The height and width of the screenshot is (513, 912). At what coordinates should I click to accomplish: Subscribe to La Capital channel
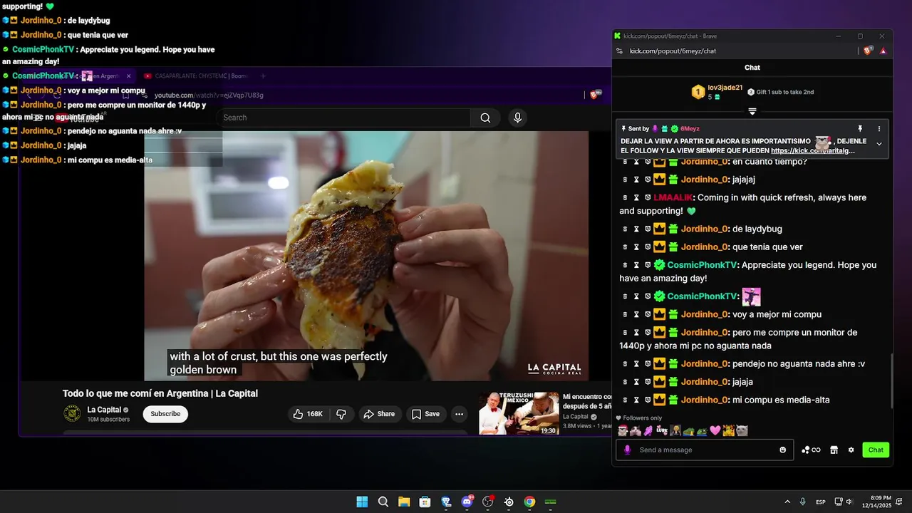point(165,414)
